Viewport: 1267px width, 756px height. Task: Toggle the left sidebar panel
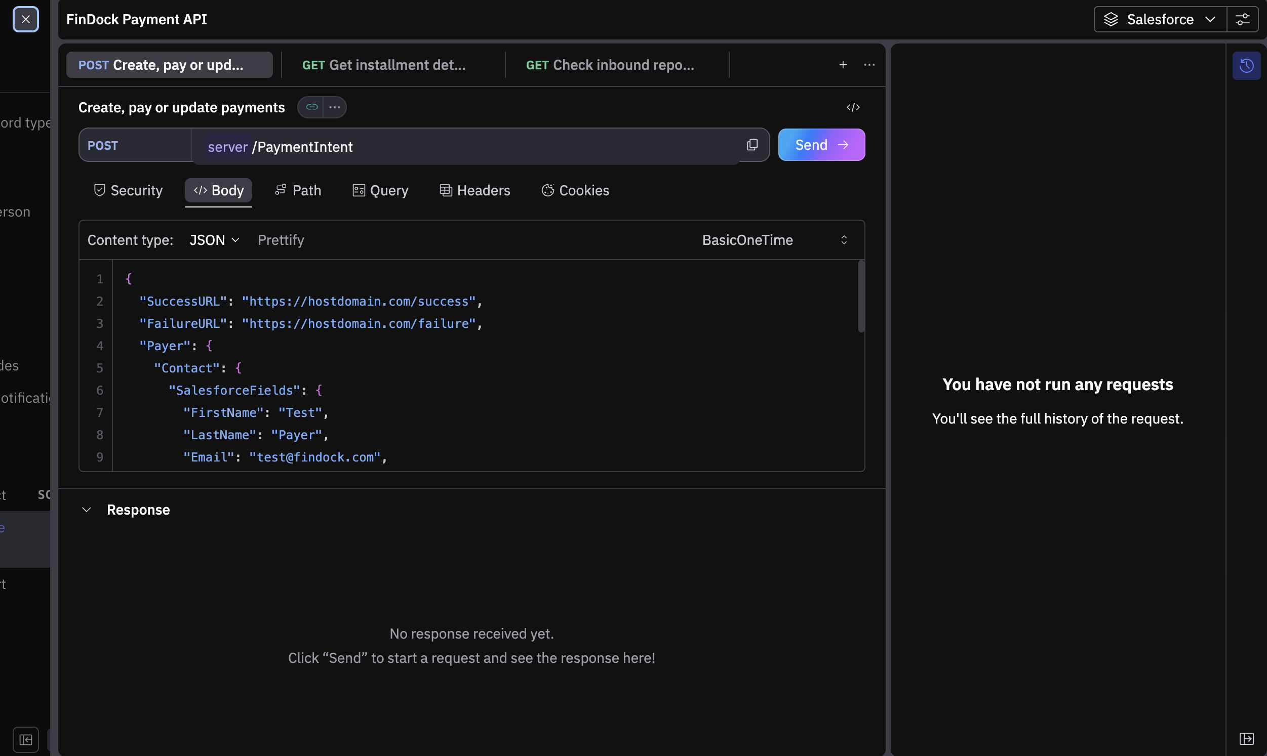coord(25,739)
